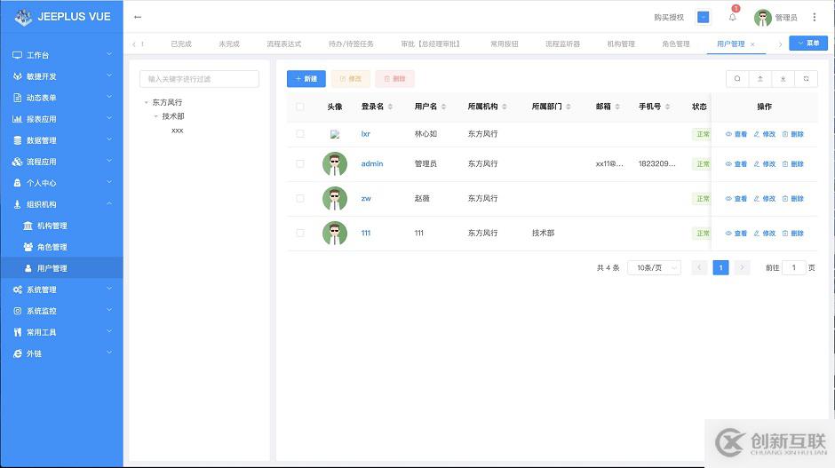Open the 10条/页 page size dropdown
835x468 pixels.
(x=654, y=267)
